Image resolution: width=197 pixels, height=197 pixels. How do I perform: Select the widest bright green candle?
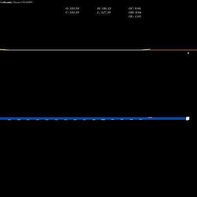(103, 120)
